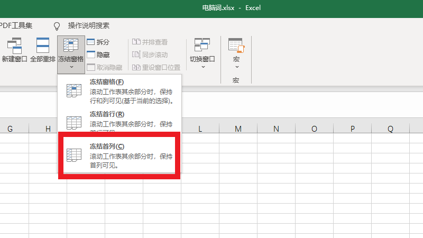
Task: Collapse the 冻结窗格 dropdown arrow
Action: pos(71,67)
